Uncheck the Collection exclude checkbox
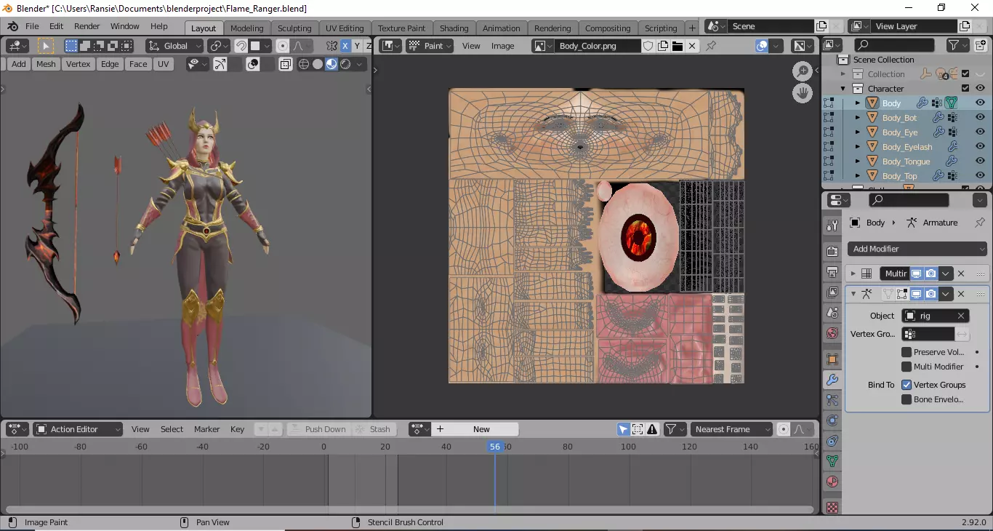This screenshot has height=531, width=993. [x=965, y=74]
